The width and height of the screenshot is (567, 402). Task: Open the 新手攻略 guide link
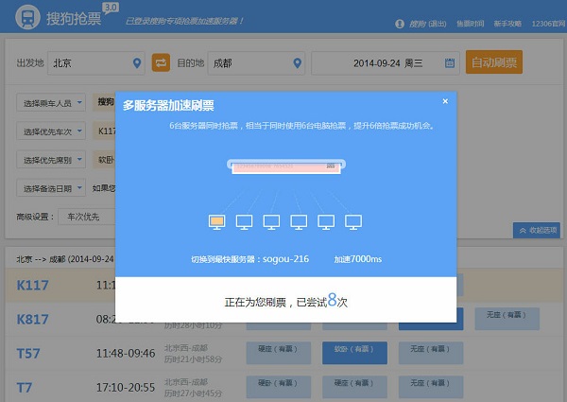[507, 24]
